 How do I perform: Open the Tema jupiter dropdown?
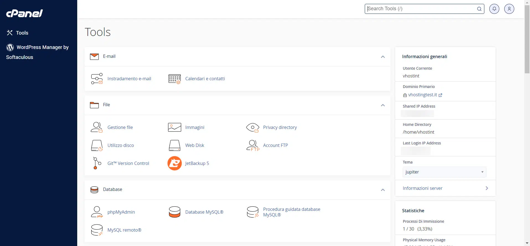(444, 172)
